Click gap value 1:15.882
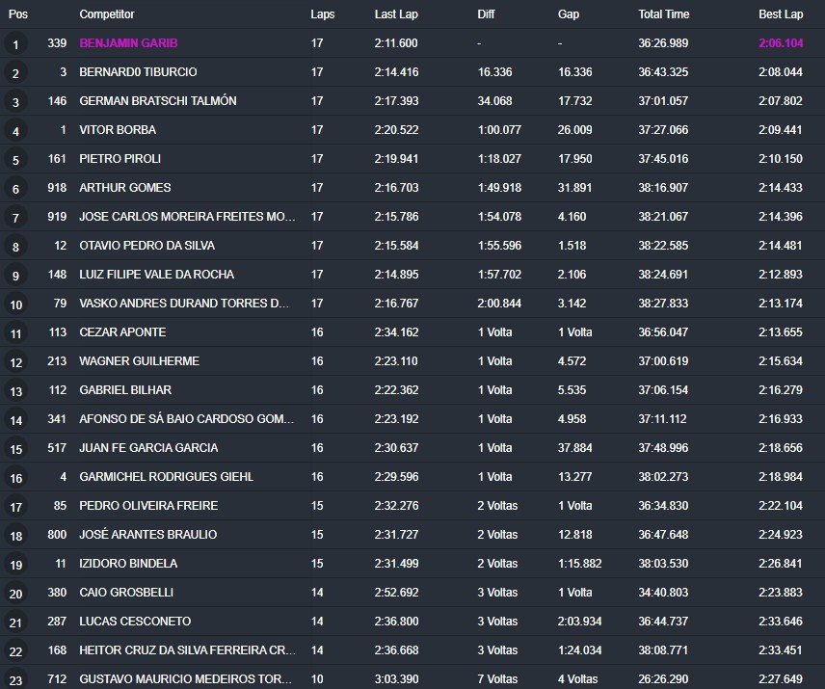Image resolution: width=825 pixels, height=689 pixels. pos(580,564)
